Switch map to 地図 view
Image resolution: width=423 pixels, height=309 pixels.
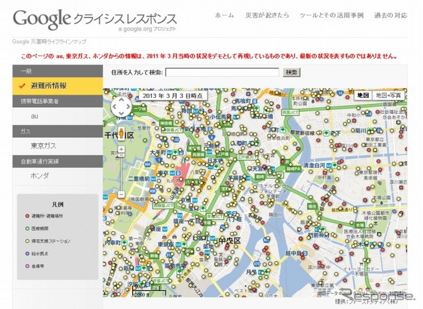coord(363,95)
